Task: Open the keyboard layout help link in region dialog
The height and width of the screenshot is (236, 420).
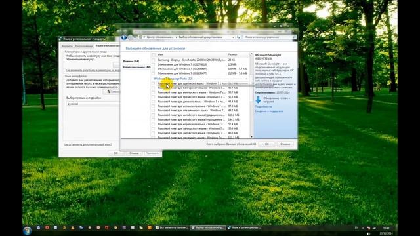Action: point(93,70)
